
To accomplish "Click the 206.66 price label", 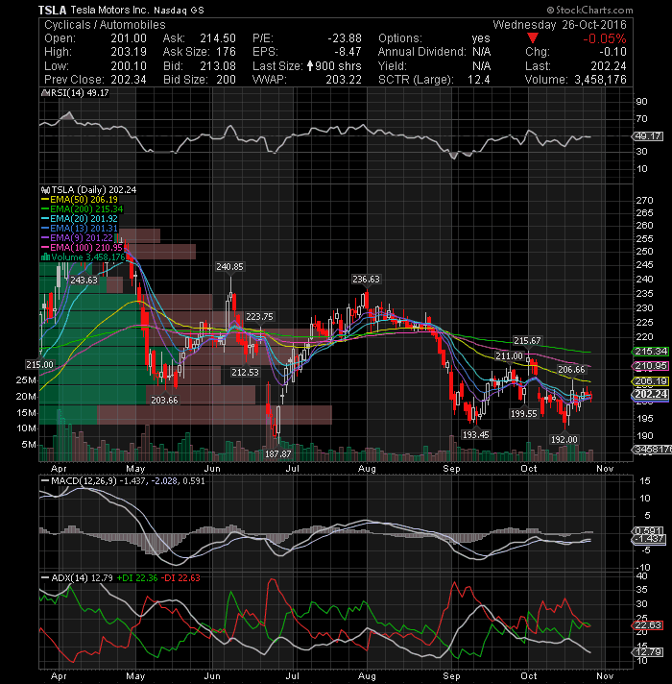I will (572, 370).
